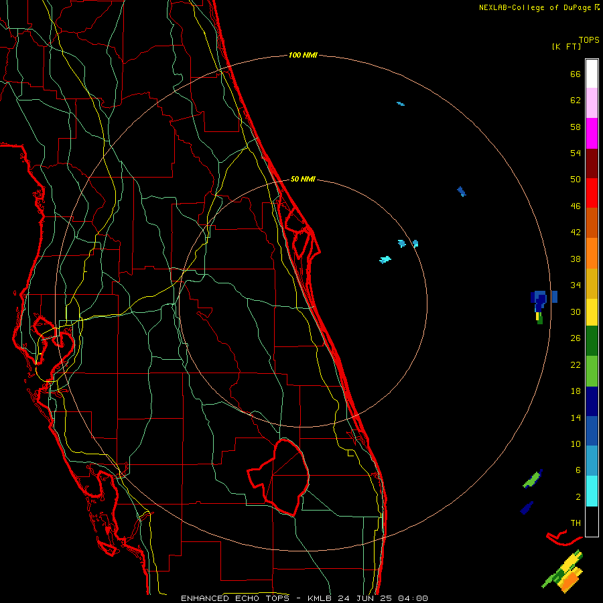Click the bright red legend band between 46 and 50
This screenshot has height=603, width=603.
coord(592,193)
